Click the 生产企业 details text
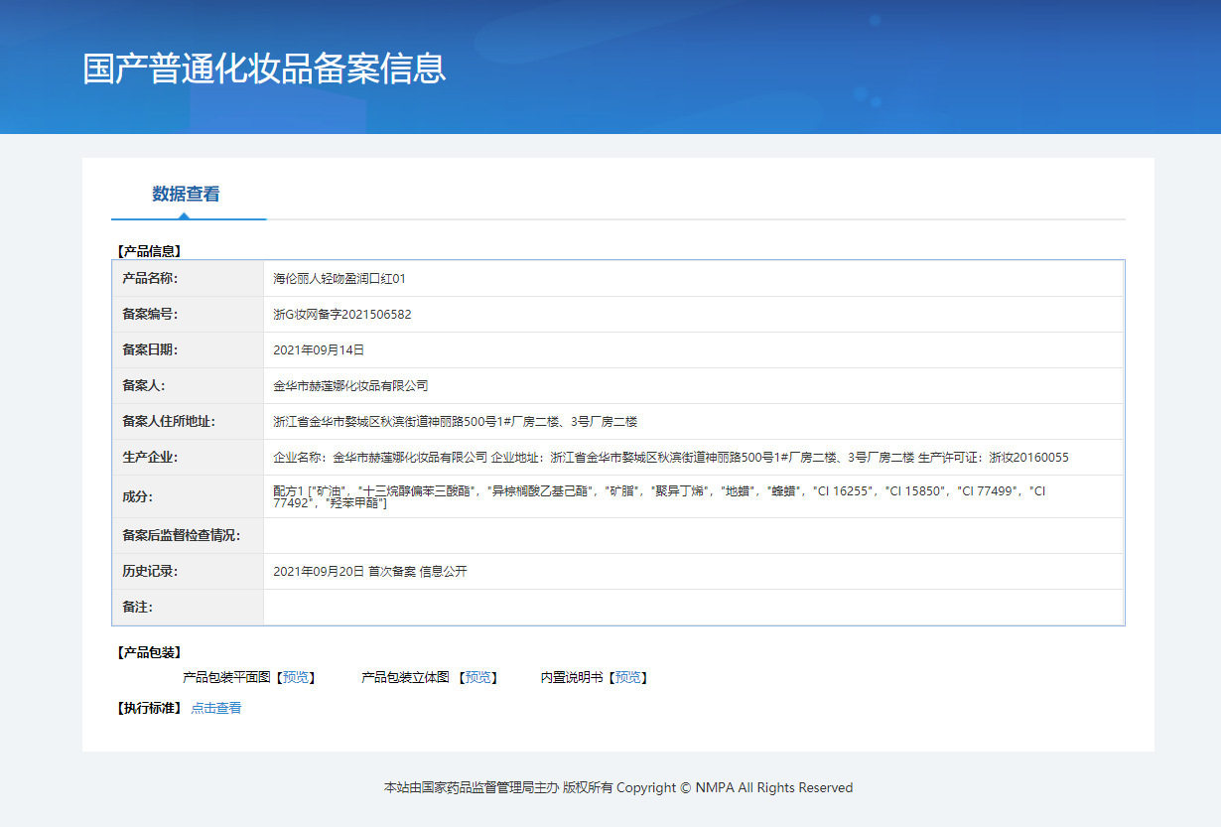 (671, 458)
